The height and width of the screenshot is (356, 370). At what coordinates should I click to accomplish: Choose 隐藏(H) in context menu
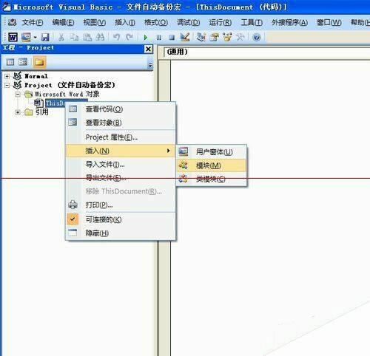121,233
